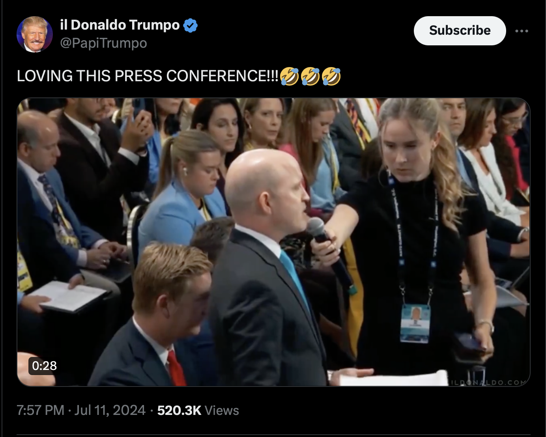Screen dimensions: 546x437
Task: Open the three-dot more options menu
Action: click(522, 31)
